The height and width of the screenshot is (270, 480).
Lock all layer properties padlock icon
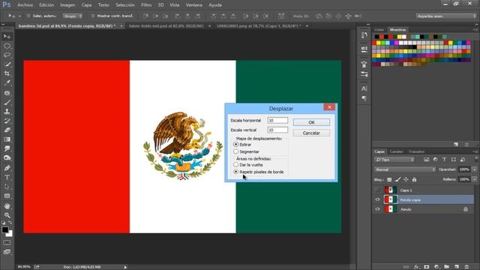(414, 180)
